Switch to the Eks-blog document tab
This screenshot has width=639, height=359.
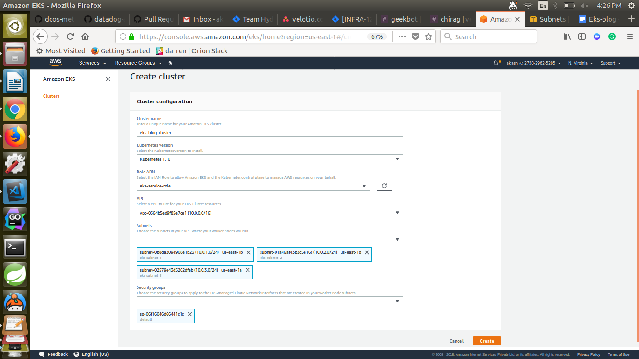[598, 19]
